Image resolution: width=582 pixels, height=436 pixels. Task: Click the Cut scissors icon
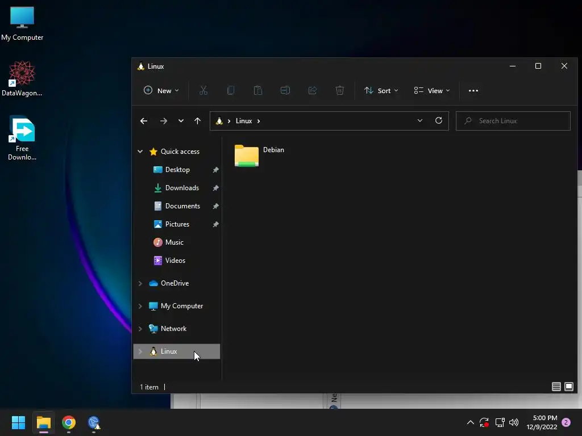point(203,90)
